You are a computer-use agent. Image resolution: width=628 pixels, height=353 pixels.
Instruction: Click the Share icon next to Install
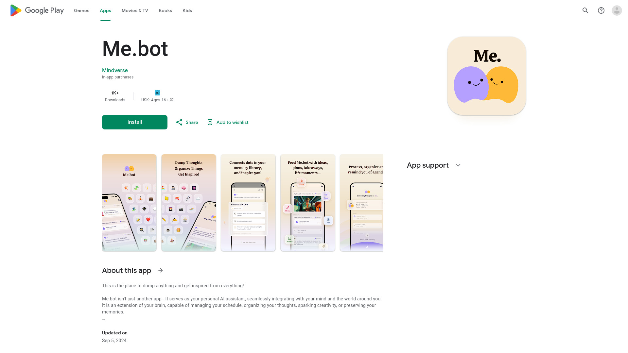(x=180, y=122)
